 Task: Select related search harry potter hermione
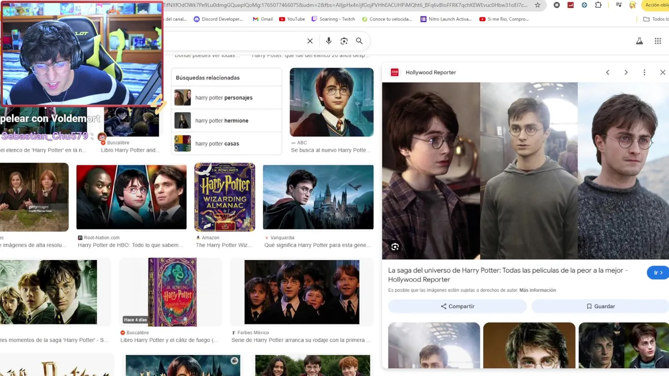pyautogui.click(x=227, y=121)
